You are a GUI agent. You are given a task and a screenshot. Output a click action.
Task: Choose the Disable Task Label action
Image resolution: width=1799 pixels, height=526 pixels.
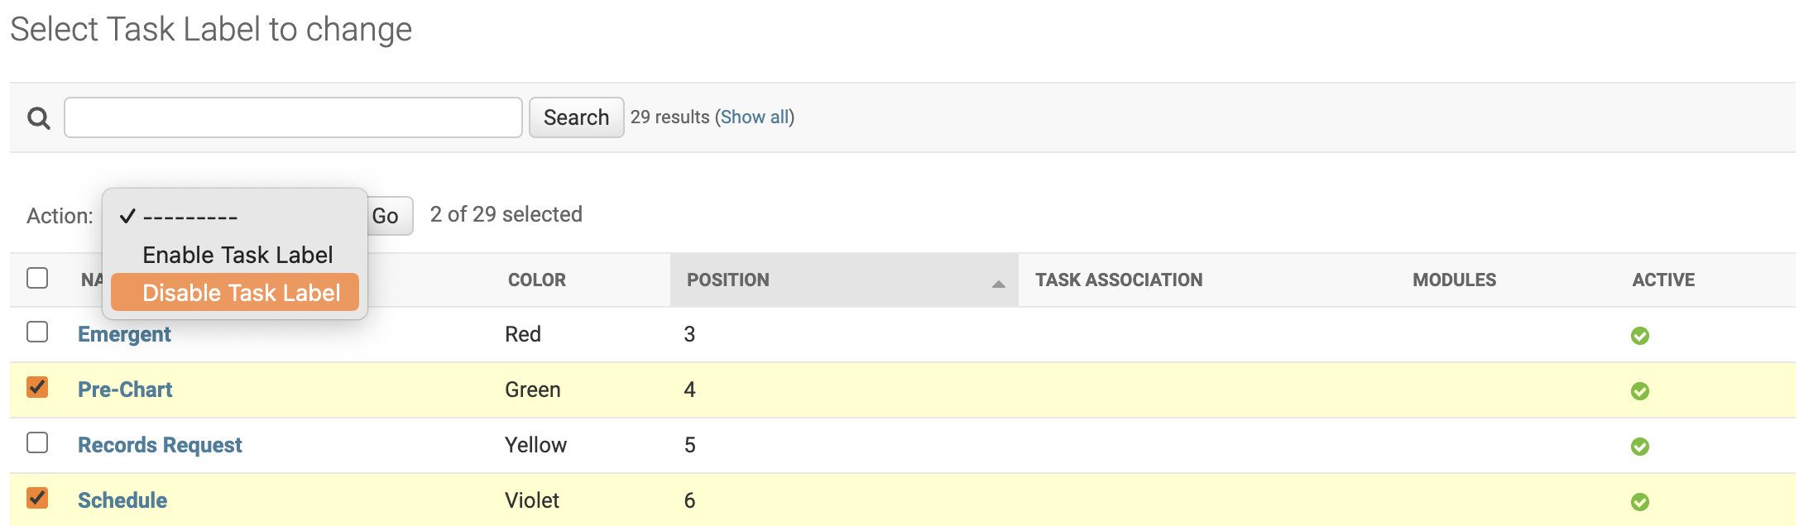[241, 293]
